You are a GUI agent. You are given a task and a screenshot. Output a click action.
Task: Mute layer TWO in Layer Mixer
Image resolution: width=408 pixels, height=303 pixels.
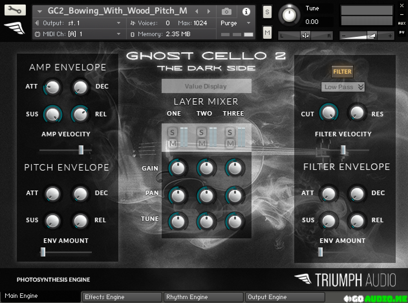tap(201, 143)
